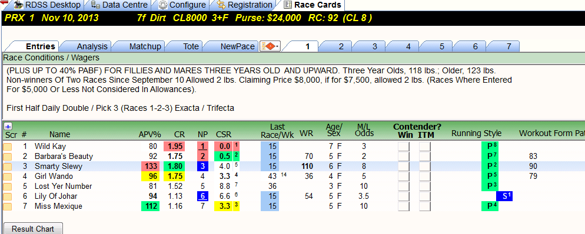The height and width of the screenshot is (234, 585).
Task: Click the yellow 3.3 CSR cell for Miss Mexique
Action: click(224, 206)
